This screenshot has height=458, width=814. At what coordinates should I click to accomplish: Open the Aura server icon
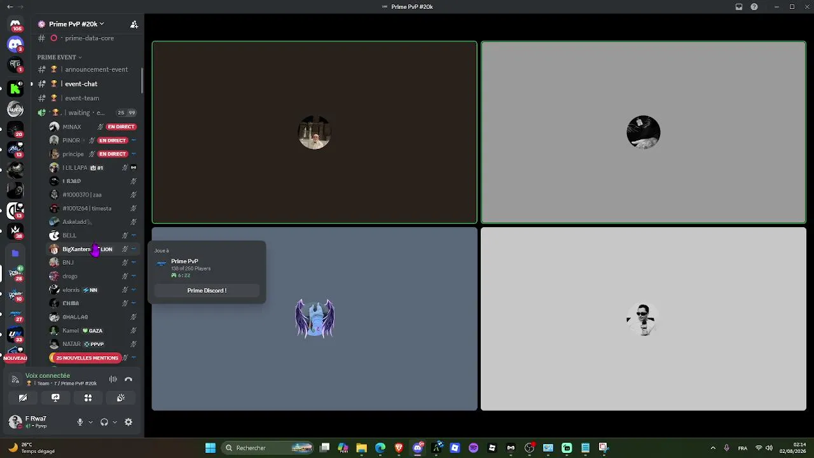coord(15,109)
